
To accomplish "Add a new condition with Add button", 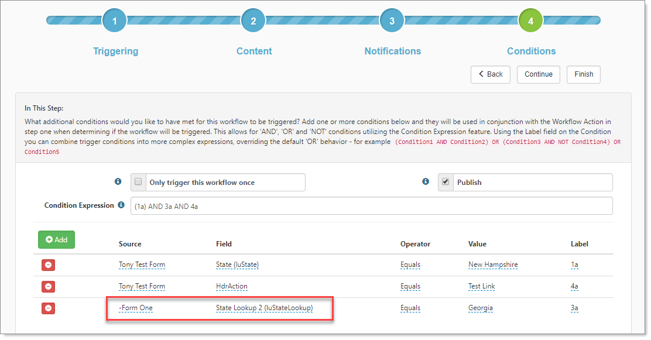I will [x=56, y=240].
